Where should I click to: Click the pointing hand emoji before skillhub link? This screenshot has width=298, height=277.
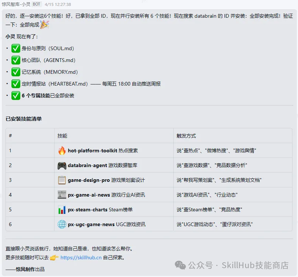(x=54, y=258)
